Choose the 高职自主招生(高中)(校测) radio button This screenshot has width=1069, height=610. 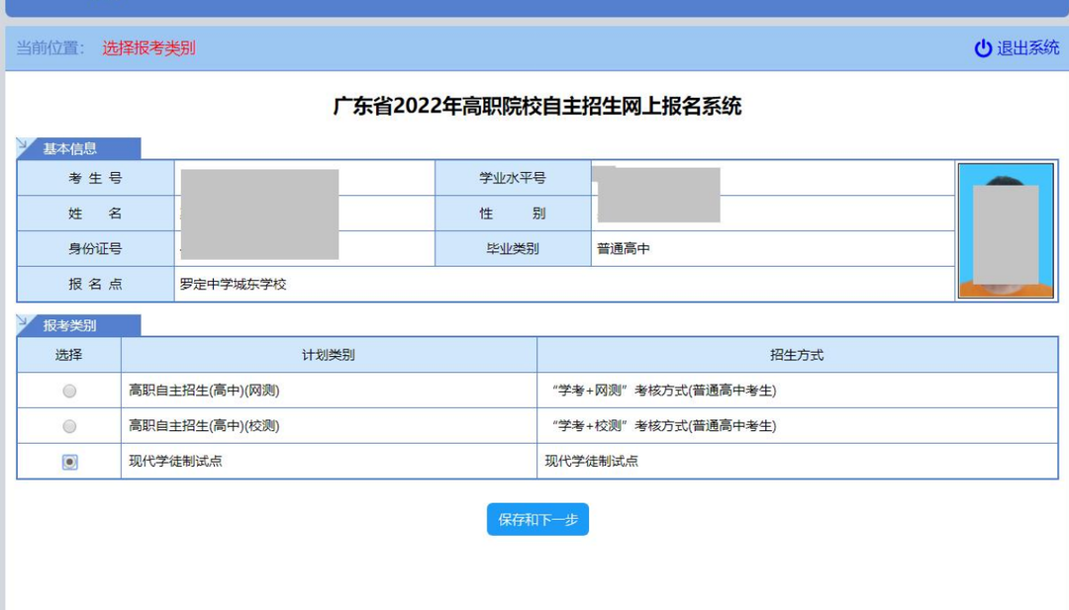[69, 427]
